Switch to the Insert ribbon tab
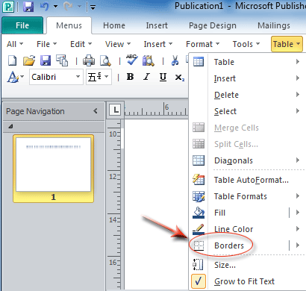Viewport: 306px width, 291px height. (157, 25)
